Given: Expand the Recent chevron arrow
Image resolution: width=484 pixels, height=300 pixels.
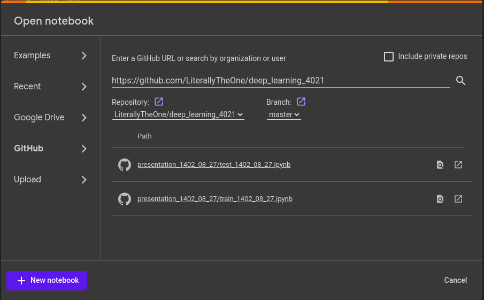Looking at the screenshot, I should tap(84, 87).
